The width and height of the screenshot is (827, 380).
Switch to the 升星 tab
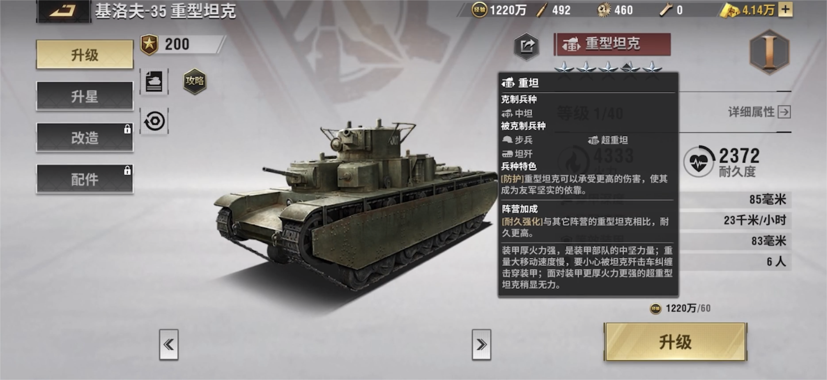pos(85,96)
